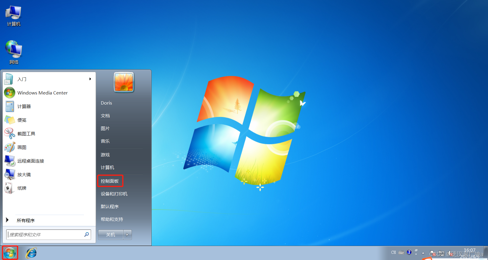The height and width of the screenshot is (260, 488).
Task: Open 画图 paint program
Action: 49,147
